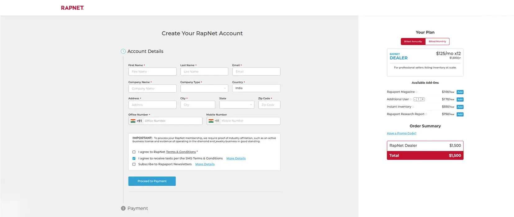
Task: Open Office Number +91 country code selector
Action: pyautogui.click(x=136, y=121)
